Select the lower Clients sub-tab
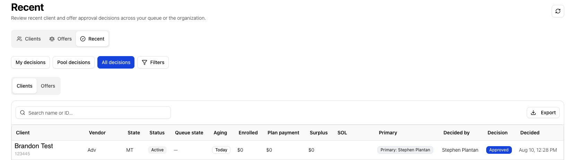568x160 pixels. click(25, 86)
